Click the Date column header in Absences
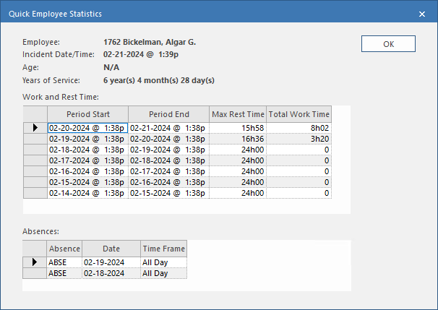 111,249
